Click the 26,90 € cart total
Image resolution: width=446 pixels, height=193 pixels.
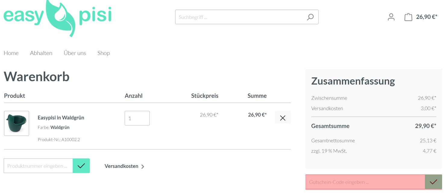[x=427, y=17]
